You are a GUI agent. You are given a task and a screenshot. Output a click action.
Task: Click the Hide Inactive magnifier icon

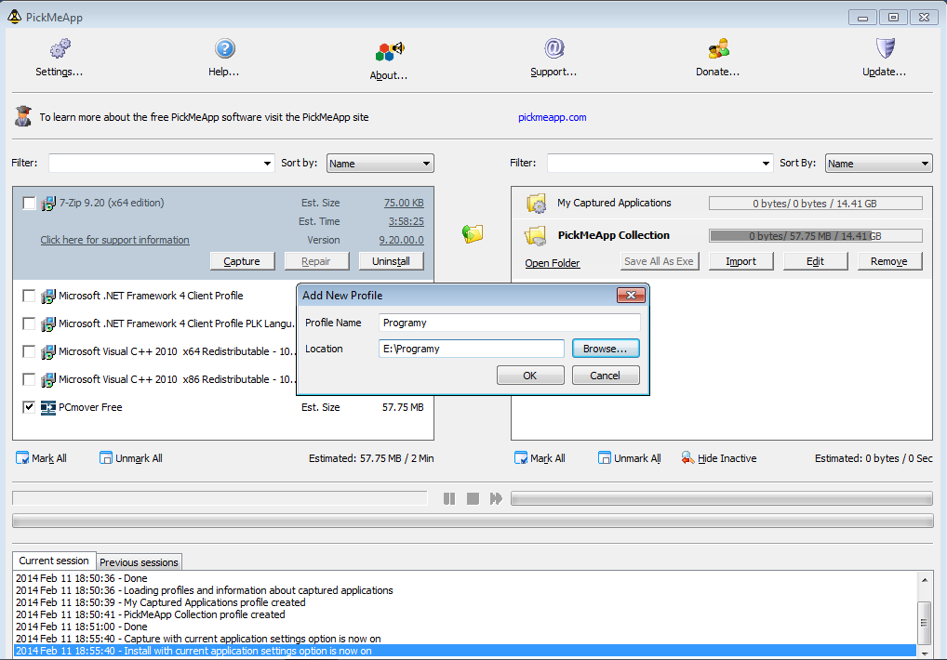click(x=687, y=458)
